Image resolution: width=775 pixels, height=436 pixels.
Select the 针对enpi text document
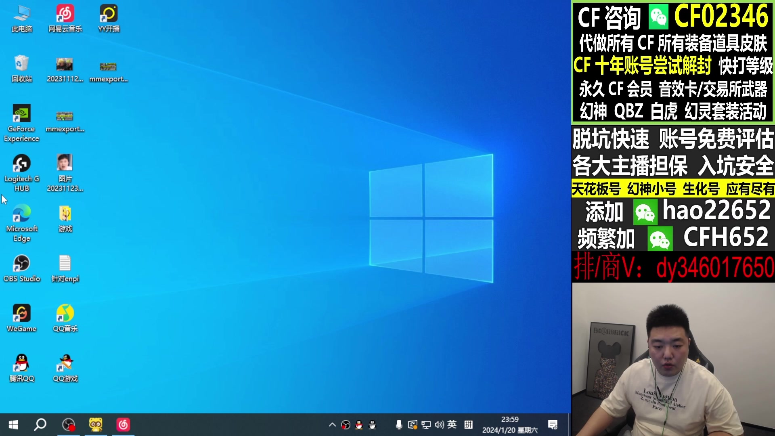coord(65,268)
